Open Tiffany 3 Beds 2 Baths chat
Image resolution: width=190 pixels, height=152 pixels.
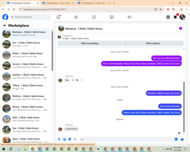[25, 87]
